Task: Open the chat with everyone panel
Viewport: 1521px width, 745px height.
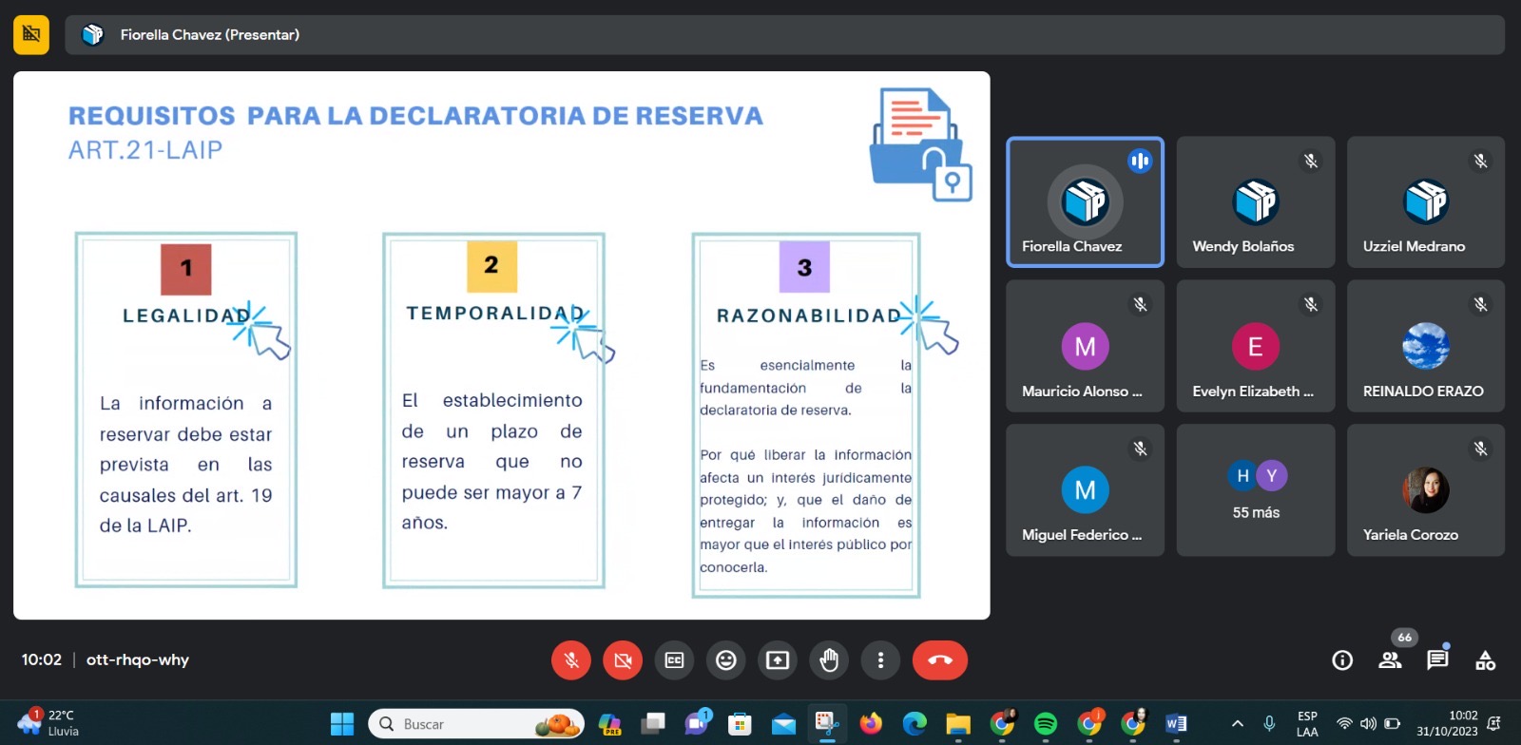Action: (1437, 660)
